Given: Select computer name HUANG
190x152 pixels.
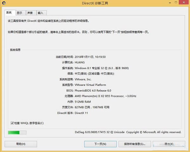Looking at the screenshot, I should pyautogui.click(x=79, y=62).
